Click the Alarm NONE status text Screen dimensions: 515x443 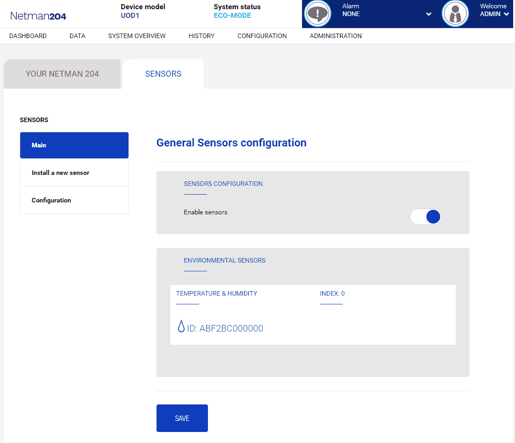[351, 10]
